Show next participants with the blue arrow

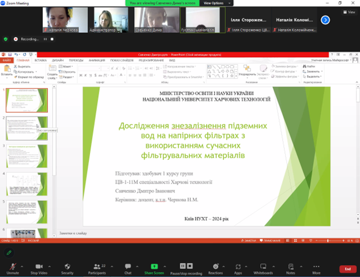pos(325,20)
